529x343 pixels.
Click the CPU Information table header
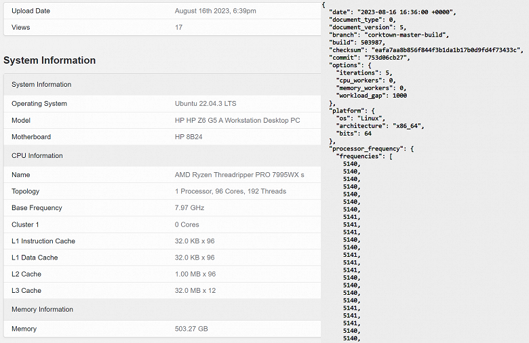37,155
